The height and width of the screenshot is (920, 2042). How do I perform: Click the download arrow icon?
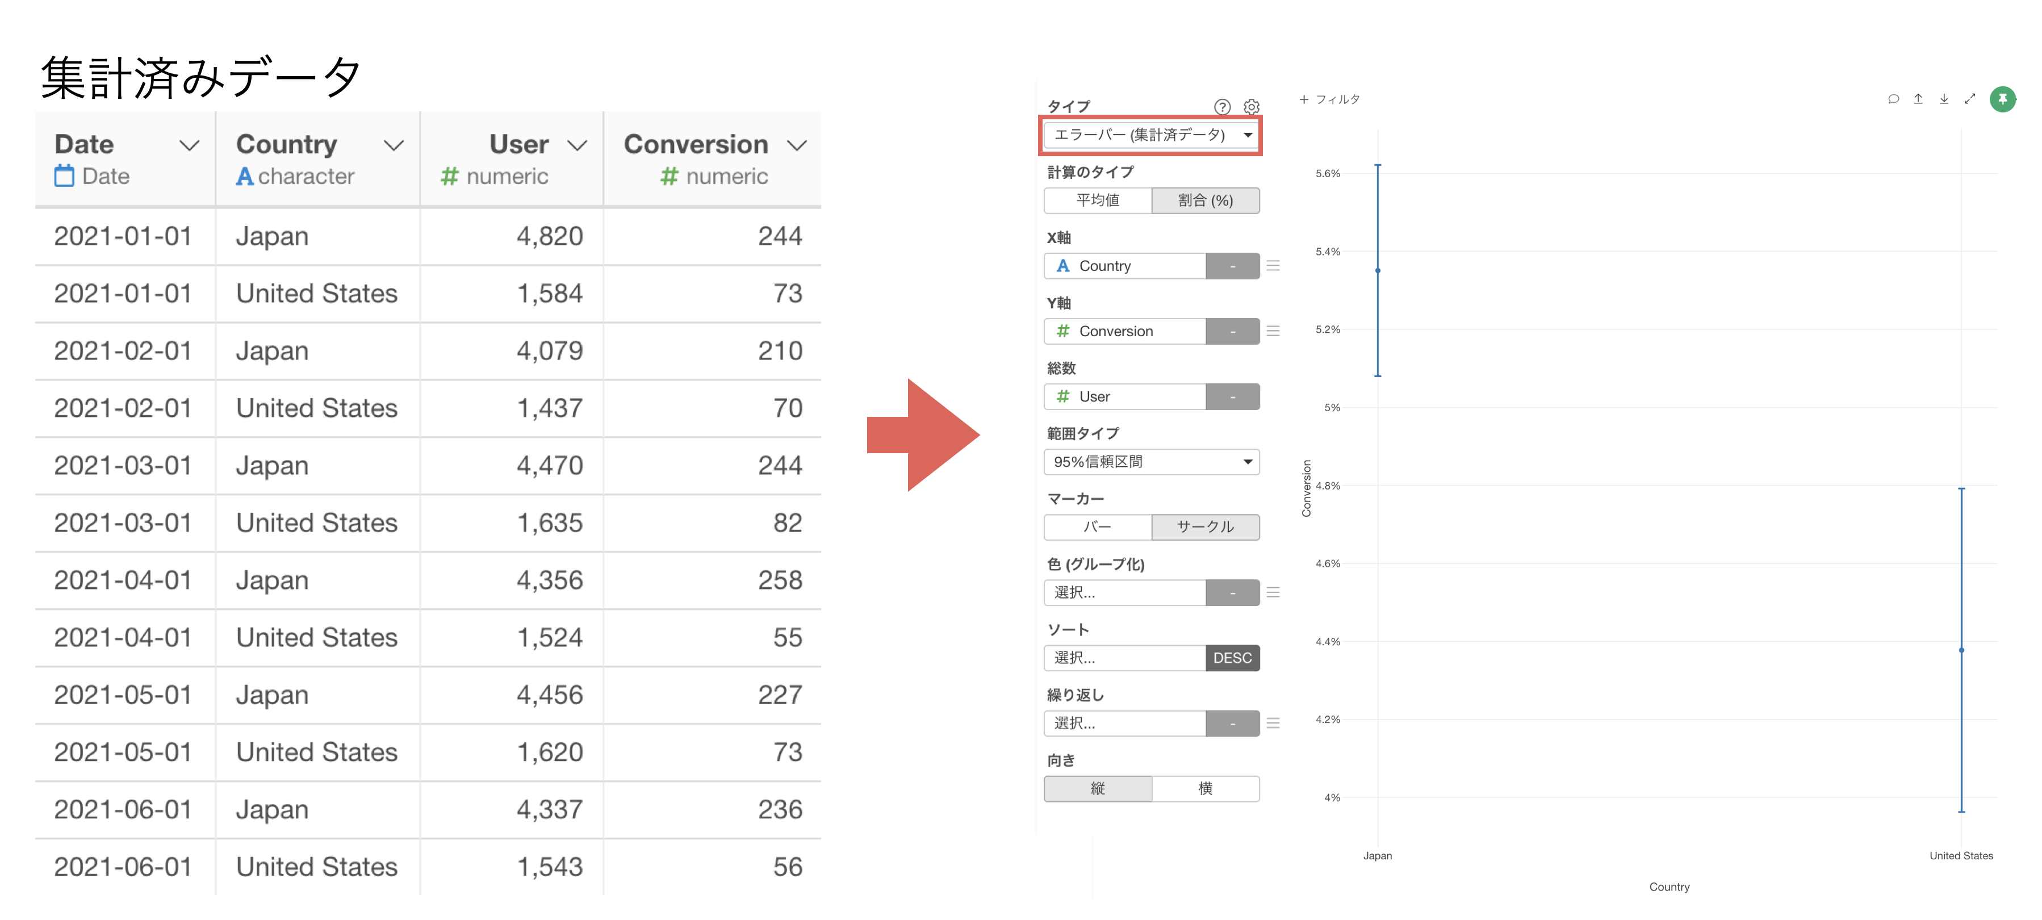click(x=1944, y=99)
